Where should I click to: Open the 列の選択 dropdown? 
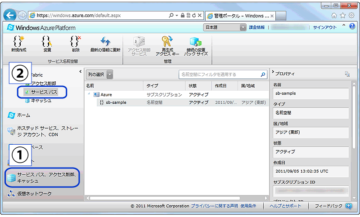pyautogui.click(x=99, y=75)
